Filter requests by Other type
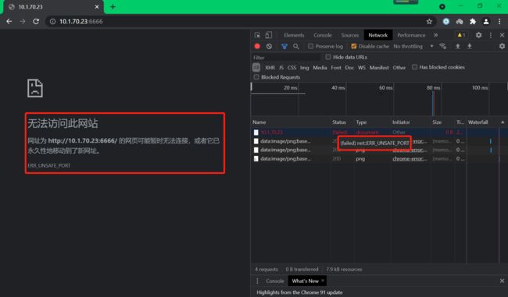 [399, 68]
